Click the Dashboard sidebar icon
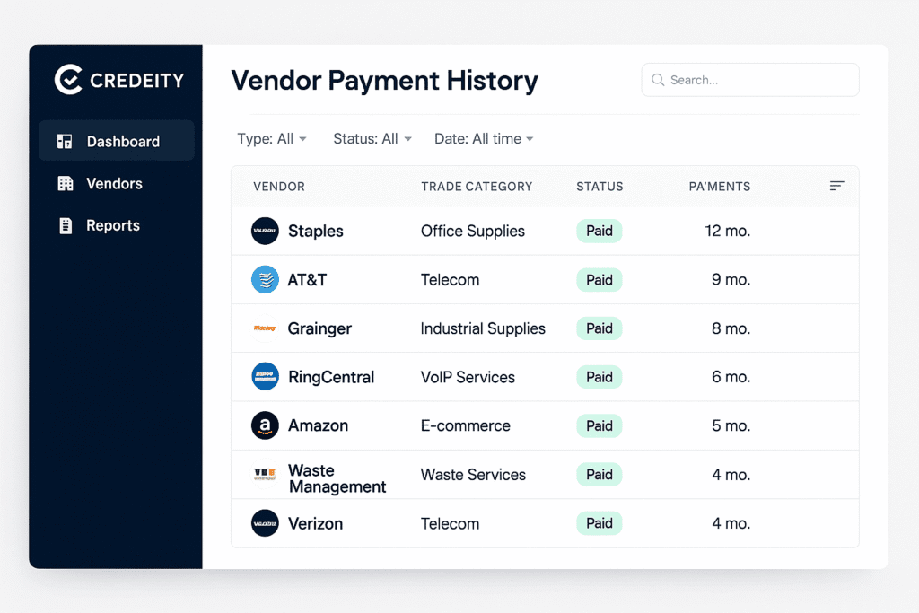Screen dimensions: 919x613 65,142
